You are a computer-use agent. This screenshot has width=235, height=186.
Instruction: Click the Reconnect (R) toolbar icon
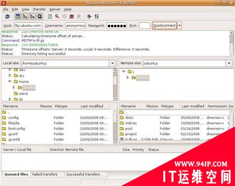79,16
